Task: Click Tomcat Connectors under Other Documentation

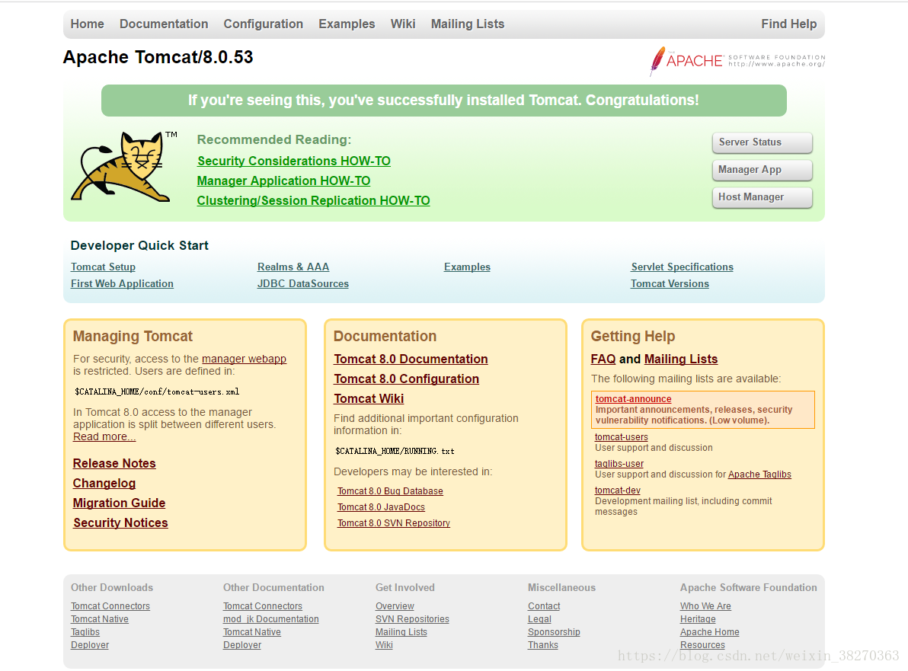Action: [263, 606]
